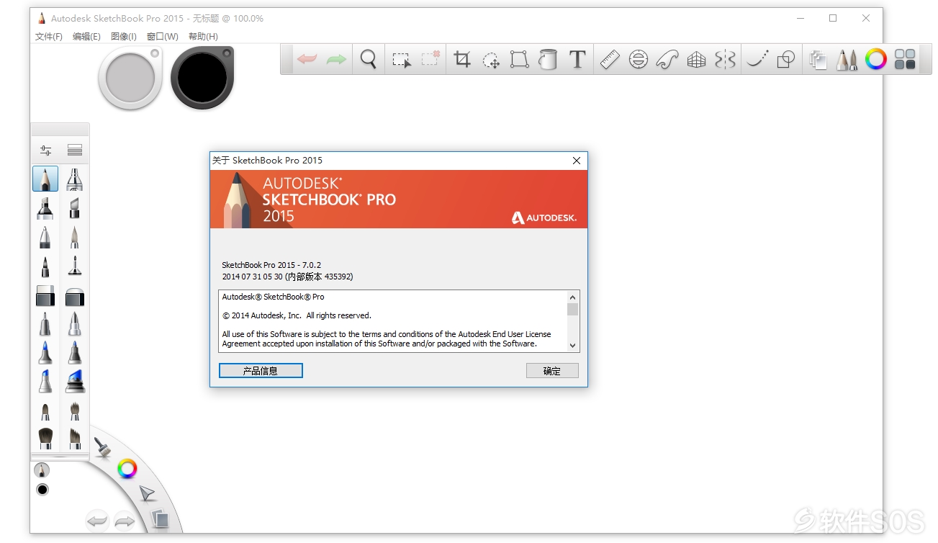938x543 pixels.
Task: Open the layers icon in lagoon
Action: (x=161, y=519)
